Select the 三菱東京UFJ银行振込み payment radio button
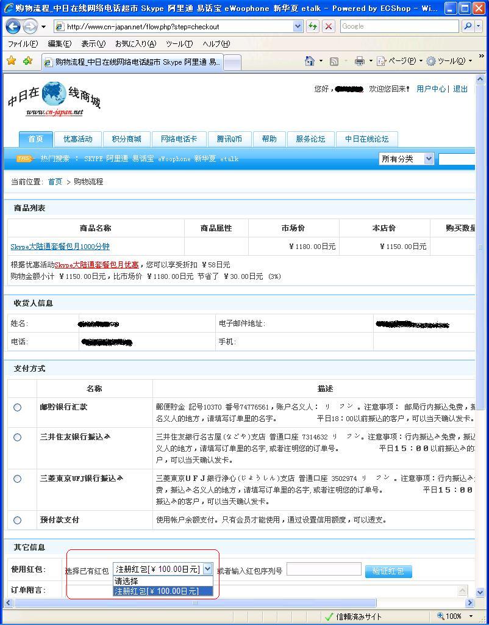489x625 pixels. tap(18, 479)
